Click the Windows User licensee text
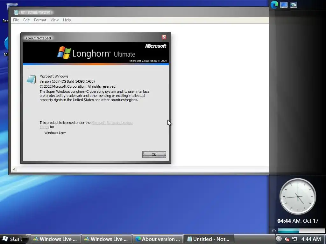The width and height of the screenshot is (326, 244). pyautogui.click(x=55, y=133)
